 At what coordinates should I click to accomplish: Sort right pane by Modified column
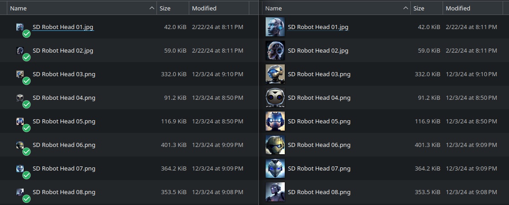pos(473,9)
